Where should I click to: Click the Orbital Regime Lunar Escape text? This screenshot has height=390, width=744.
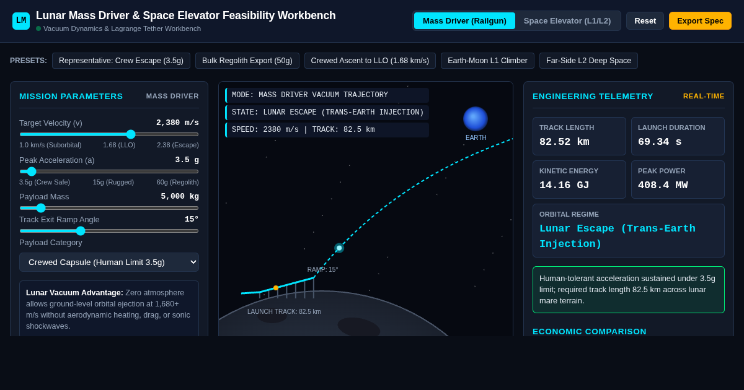coord(618,236)
